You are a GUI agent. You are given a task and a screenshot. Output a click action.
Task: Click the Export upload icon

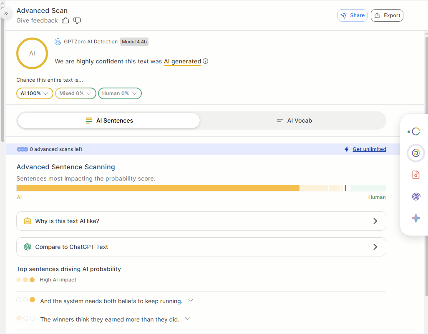pos(377,15)
